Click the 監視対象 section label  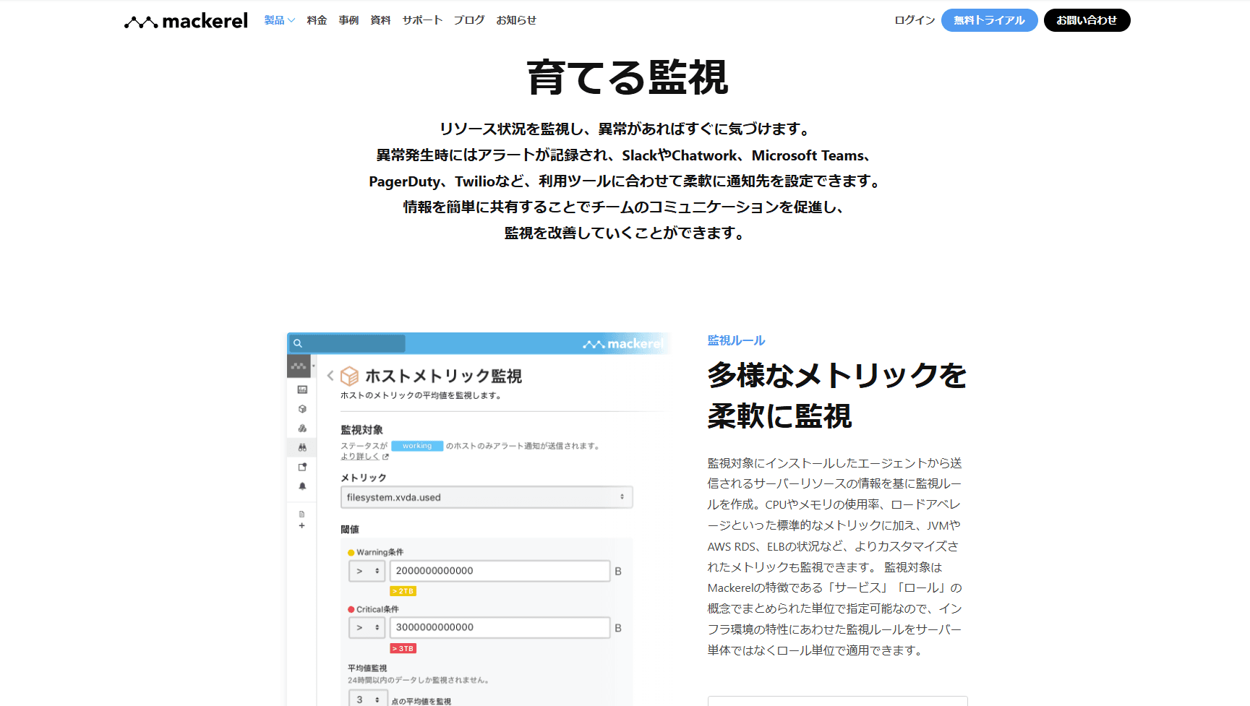pos(362,430)
